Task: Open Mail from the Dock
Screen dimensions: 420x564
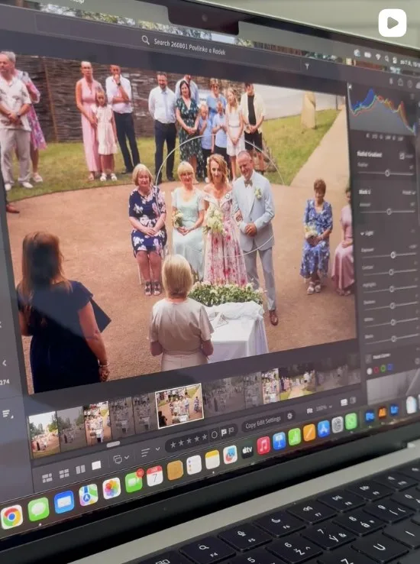Action: [x=64, y=502]
